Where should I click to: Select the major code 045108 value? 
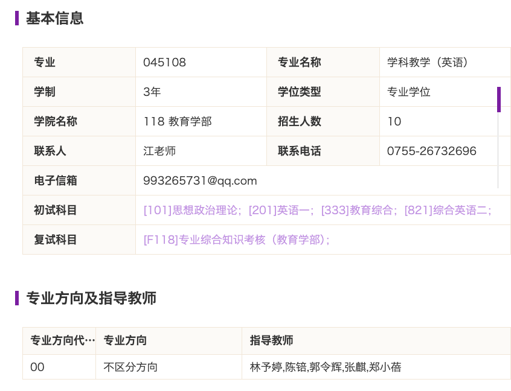coord(164,62)
